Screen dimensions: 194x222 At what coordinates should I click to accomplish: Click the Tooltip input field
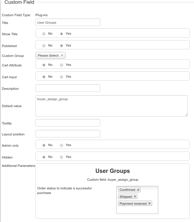point(68,123)
